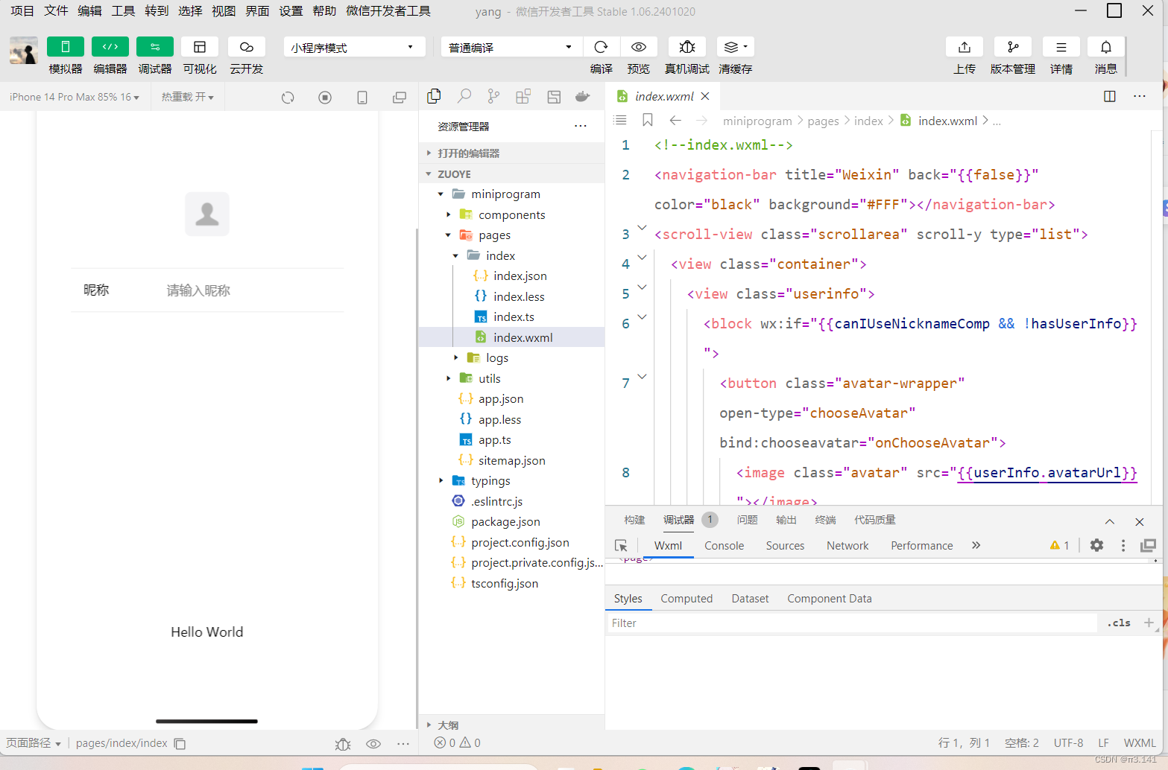
Task: Open the notifications (消息) bell
Action: [1106, 47]
